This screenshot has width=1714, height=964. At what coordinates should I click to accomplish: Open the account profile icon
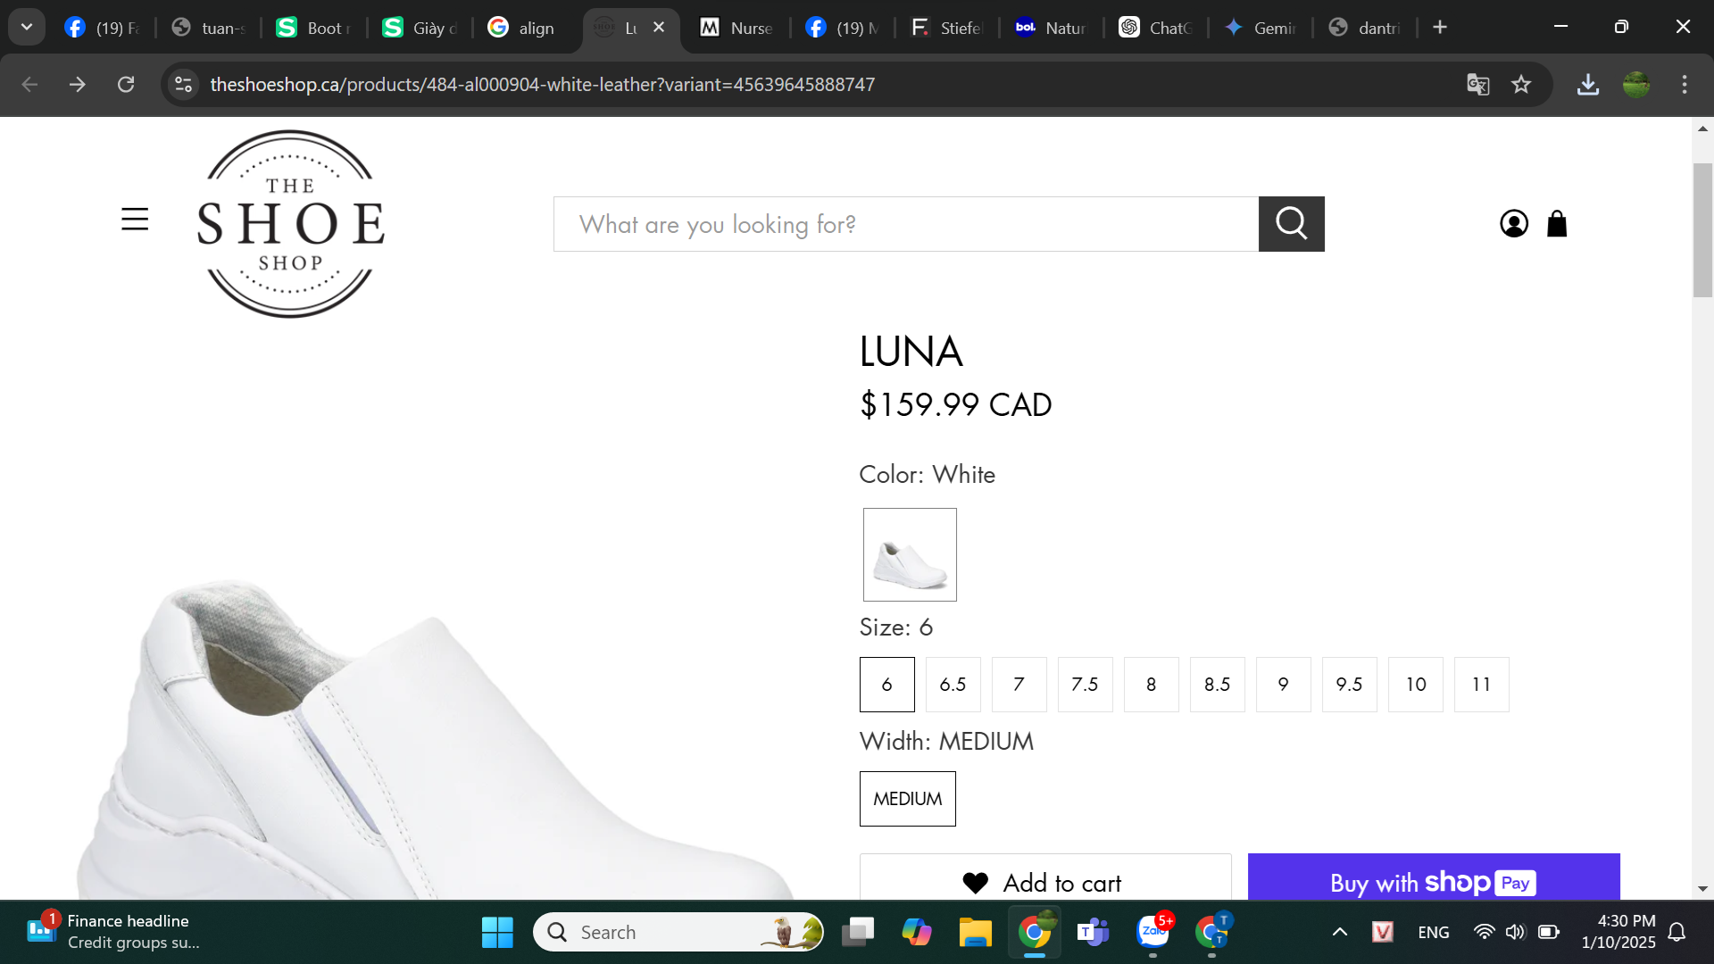tap(1514, 224)
